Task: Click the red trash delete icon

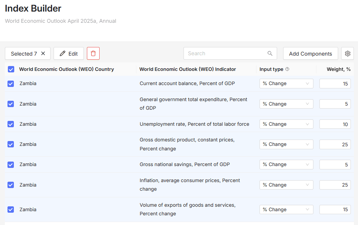Action: pyautogui.click(x=93, y=53)
